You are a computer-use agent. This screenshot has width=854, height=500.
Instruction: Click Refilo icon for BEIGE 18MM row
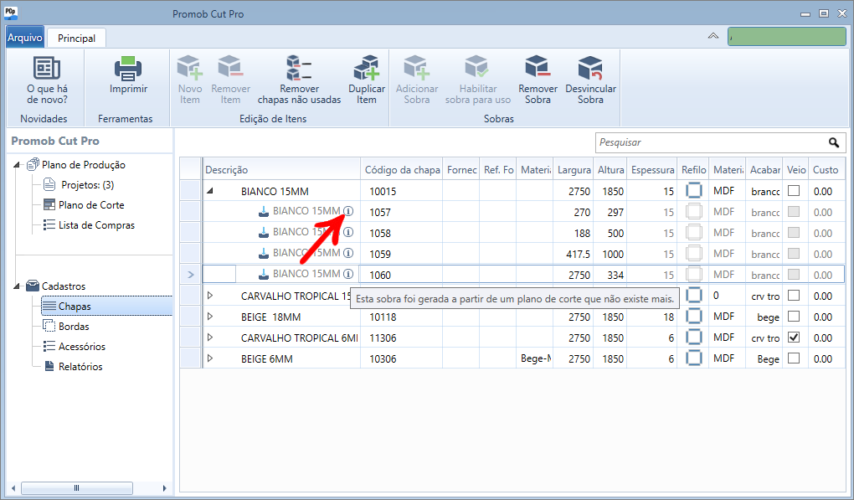click(x=694, y=317)
